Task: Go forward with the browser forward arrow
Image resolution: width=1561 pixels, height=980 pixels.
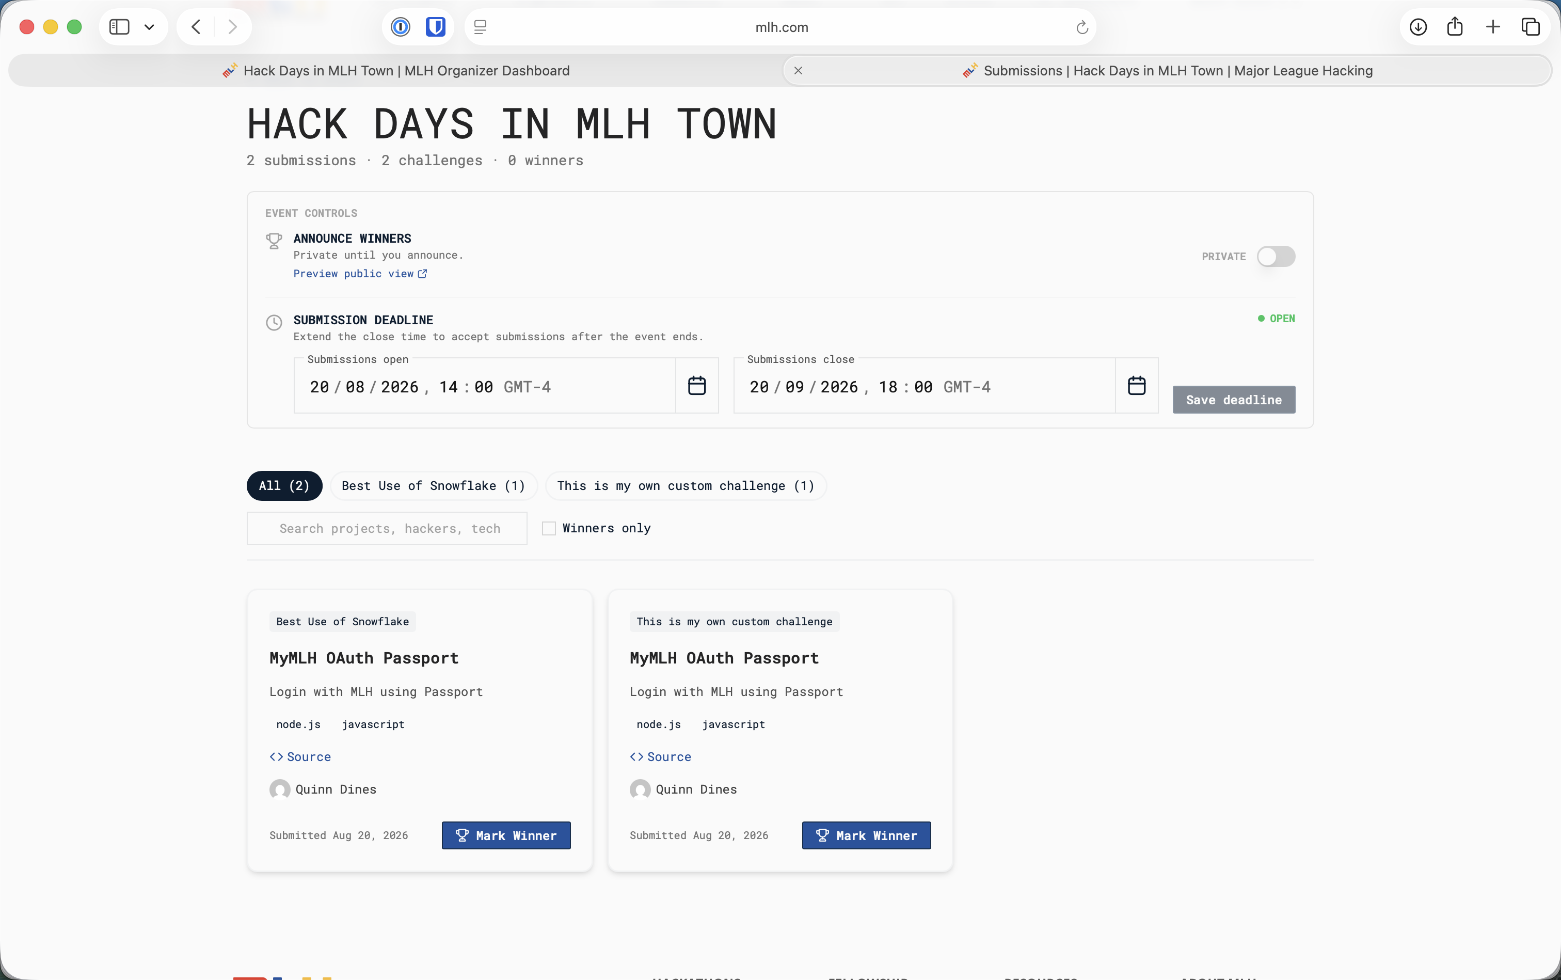Action: 232,27
